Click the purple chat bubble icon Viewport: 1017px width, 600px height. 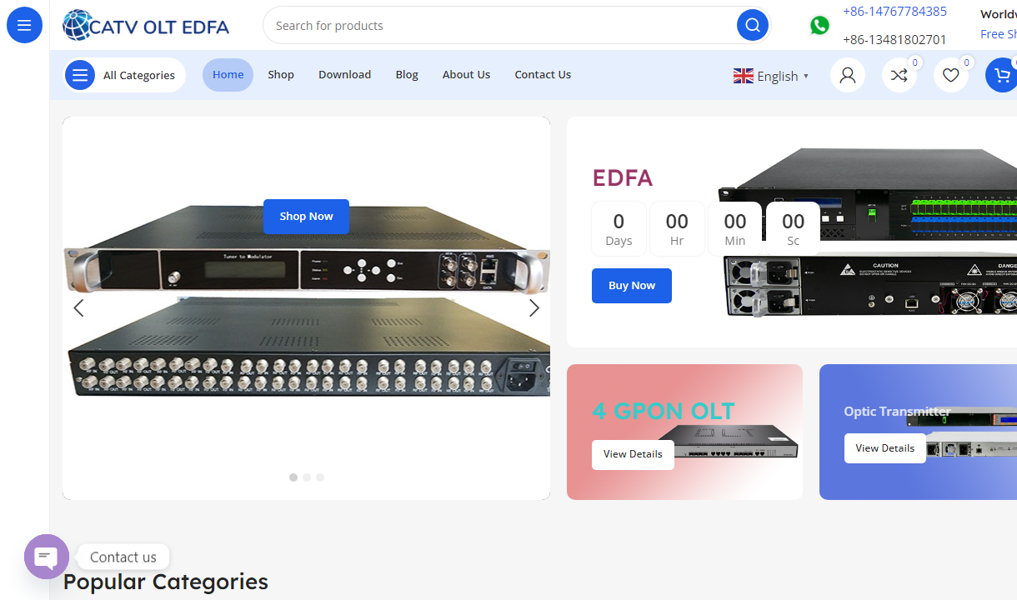tap(47, 557)
